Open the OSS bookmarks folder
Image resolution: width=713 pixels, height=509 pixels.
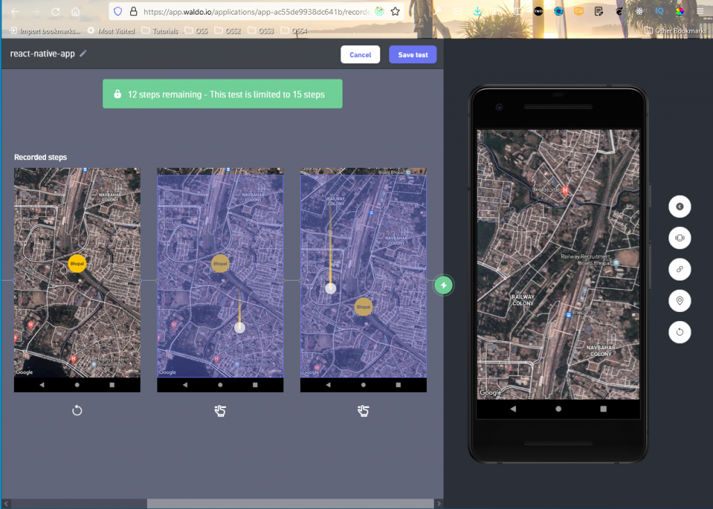pos(196,31)
